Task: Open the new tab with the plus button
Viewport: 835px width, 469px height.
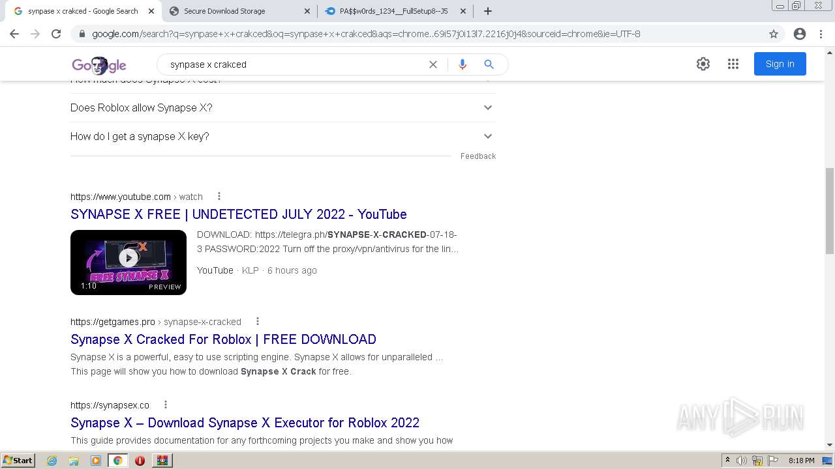Action: click(x=487, y=11)
